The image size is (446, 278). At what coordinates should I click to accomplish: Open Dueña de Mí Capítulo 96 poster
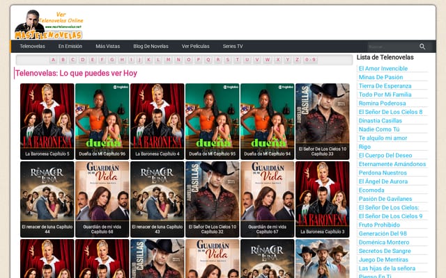(102, 122)
